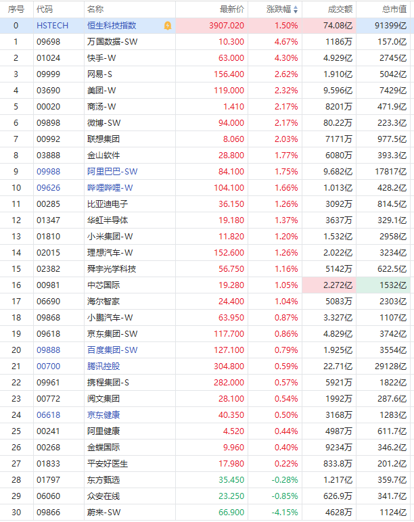Image resolution: width=414 pixels, height=522 pixels.
Task: Select the 小鹏汽车-W row name
Action: (x=110, y=318)
